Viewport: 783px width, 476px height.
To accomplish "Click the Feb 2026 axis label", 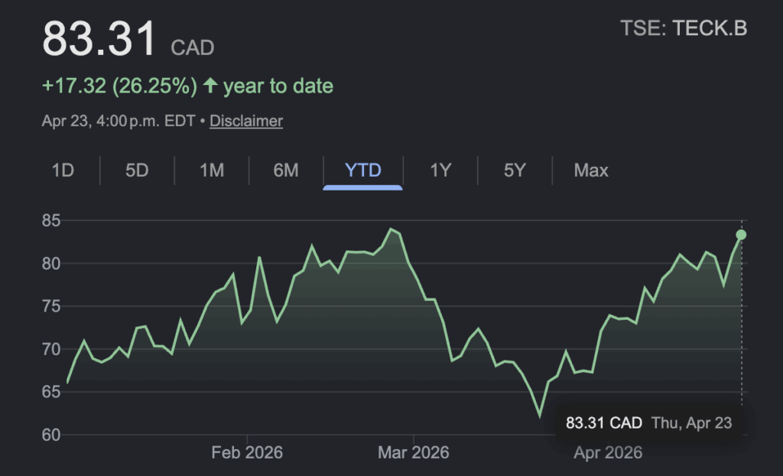I will click(247, 453).
